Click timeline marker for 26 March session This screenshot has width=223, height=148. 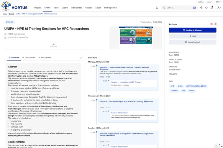[x=96, y=100]
